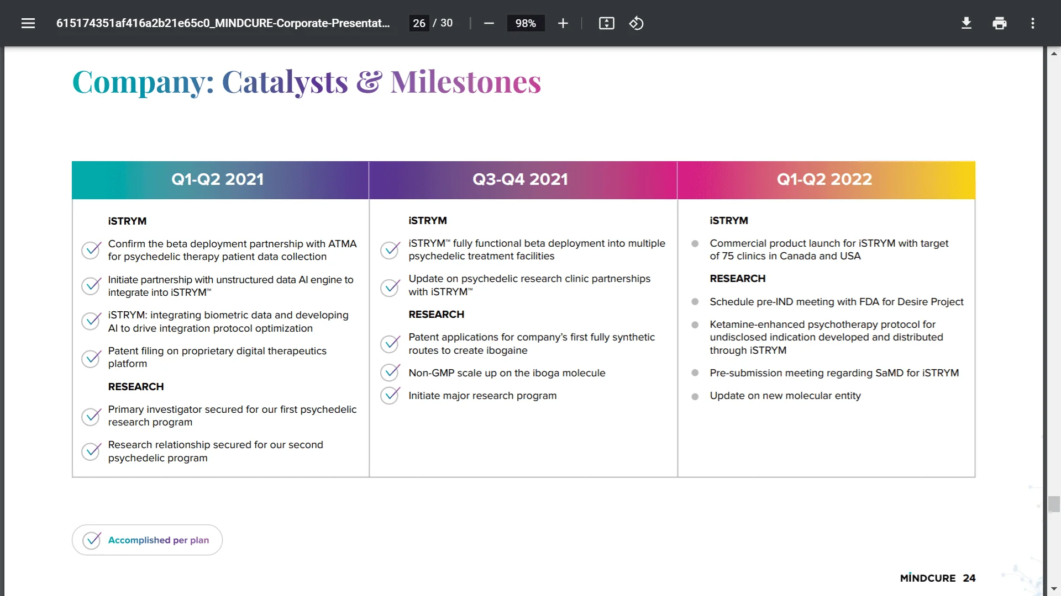Viewport: 1061px width, 596px height.
Task: Click checkmark beside Patent filing digital therapeutics
Action: (92, 358)
